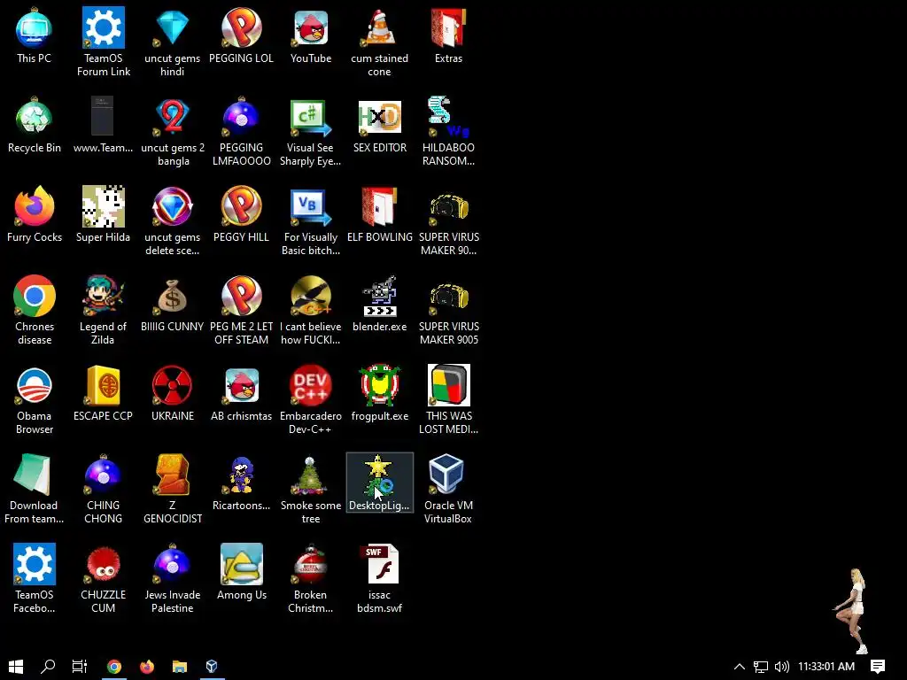Switch to VirtualBox on the taskbar
Viewport: 907px width, 680px height.
[212, 666]
